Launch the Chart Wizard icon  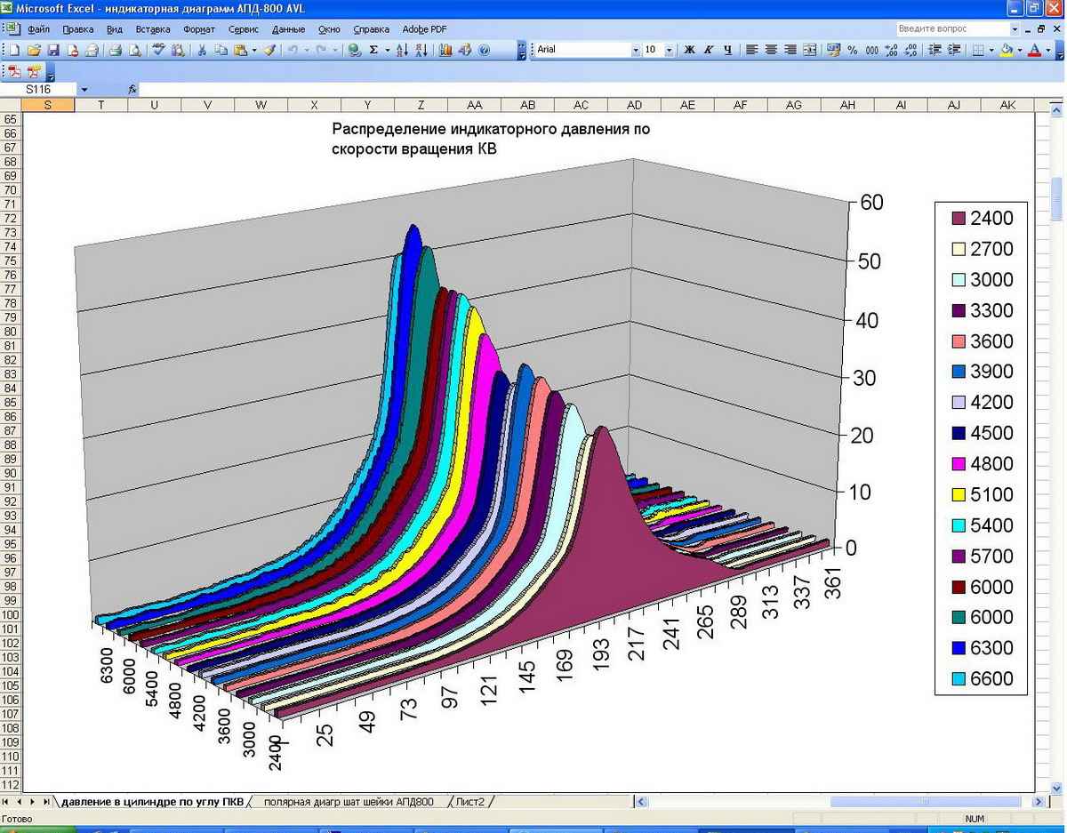coord(445,51)
